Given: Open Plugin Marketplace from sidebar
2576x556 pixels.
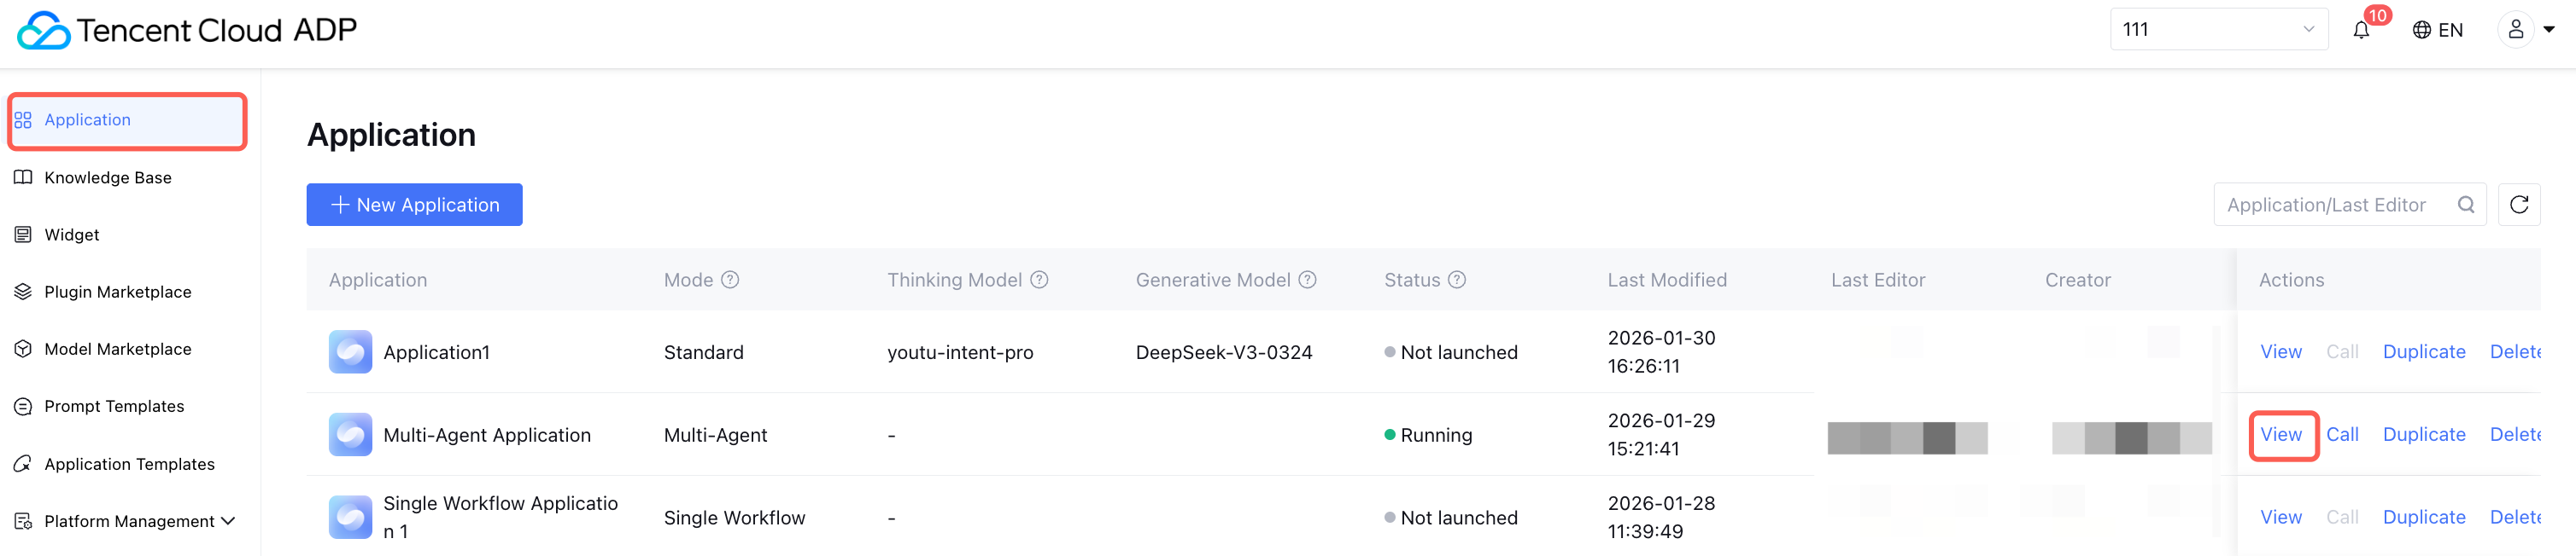Looking at the screenshot, I should point(118,292).
